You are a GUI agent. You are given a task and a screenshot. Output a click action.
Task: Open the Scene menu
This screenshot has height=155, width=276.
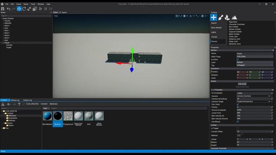(x=19, y=4)
